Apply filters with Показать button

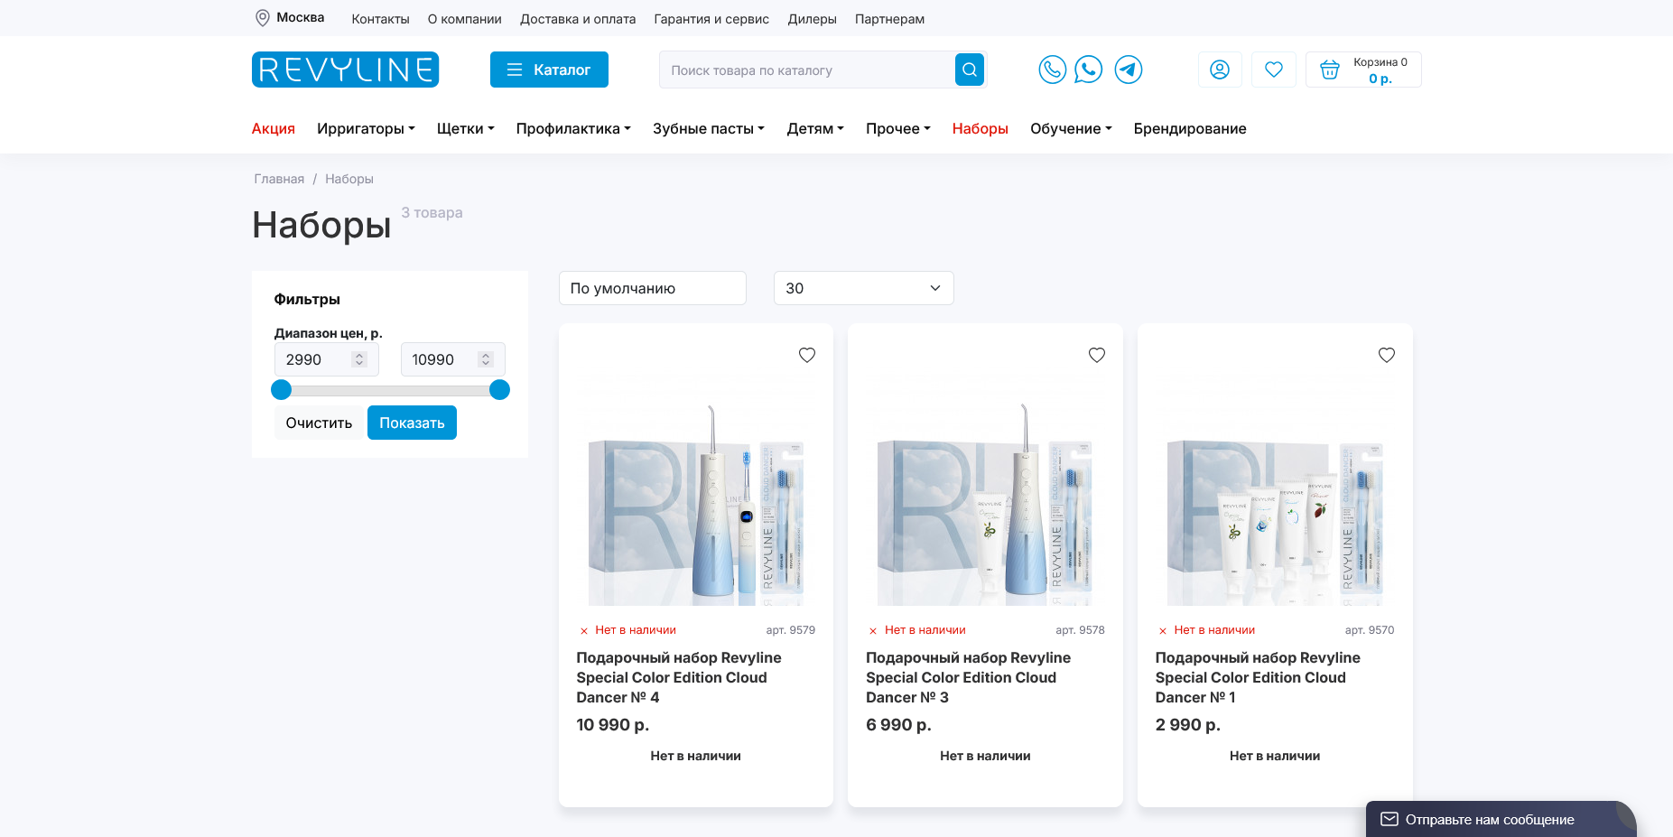[x=412, y=423]
